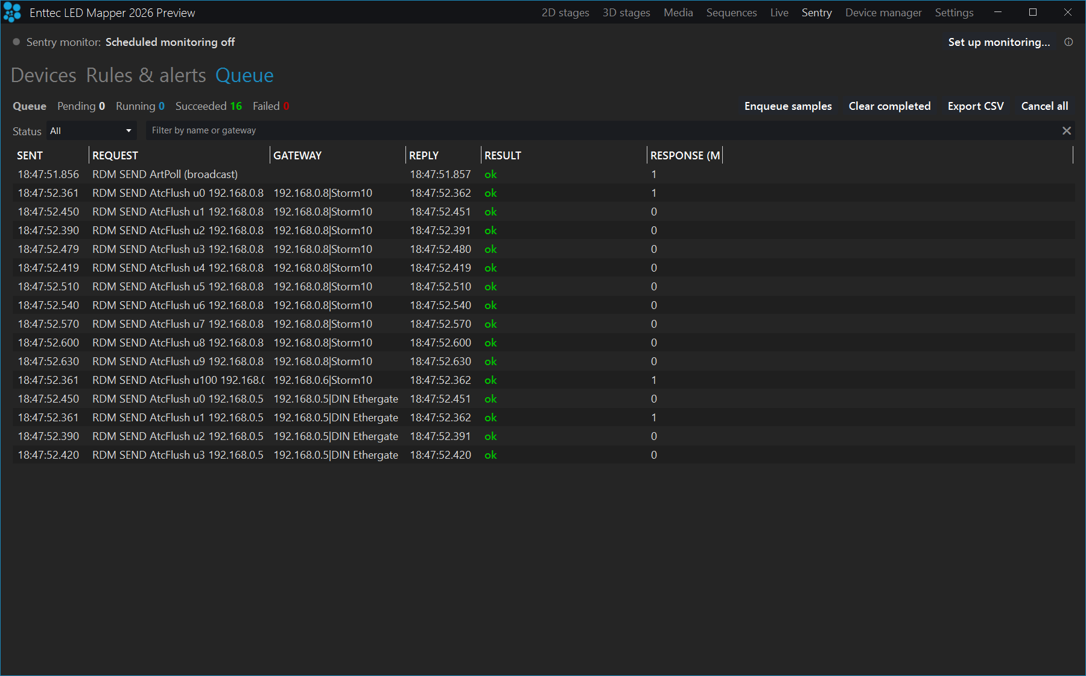
Task: Open the Settings tab
Action: pos(954,13)
